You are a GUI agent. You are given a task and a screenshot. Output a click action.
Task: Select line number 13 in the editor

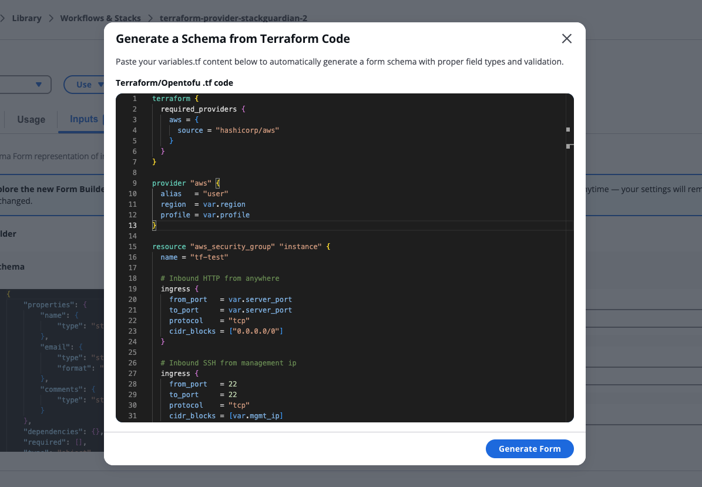click(x=132, y=225)
